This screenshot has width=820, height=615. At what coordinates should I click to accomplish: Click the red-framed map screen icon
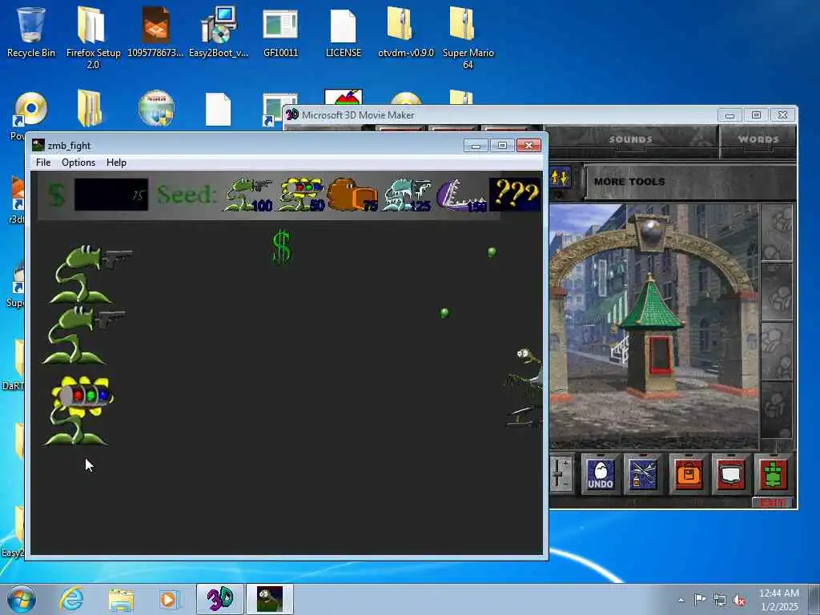tap(730, 474)
